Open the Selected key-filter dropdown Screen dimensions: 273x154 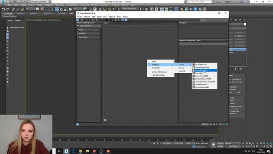click(232, 143)
